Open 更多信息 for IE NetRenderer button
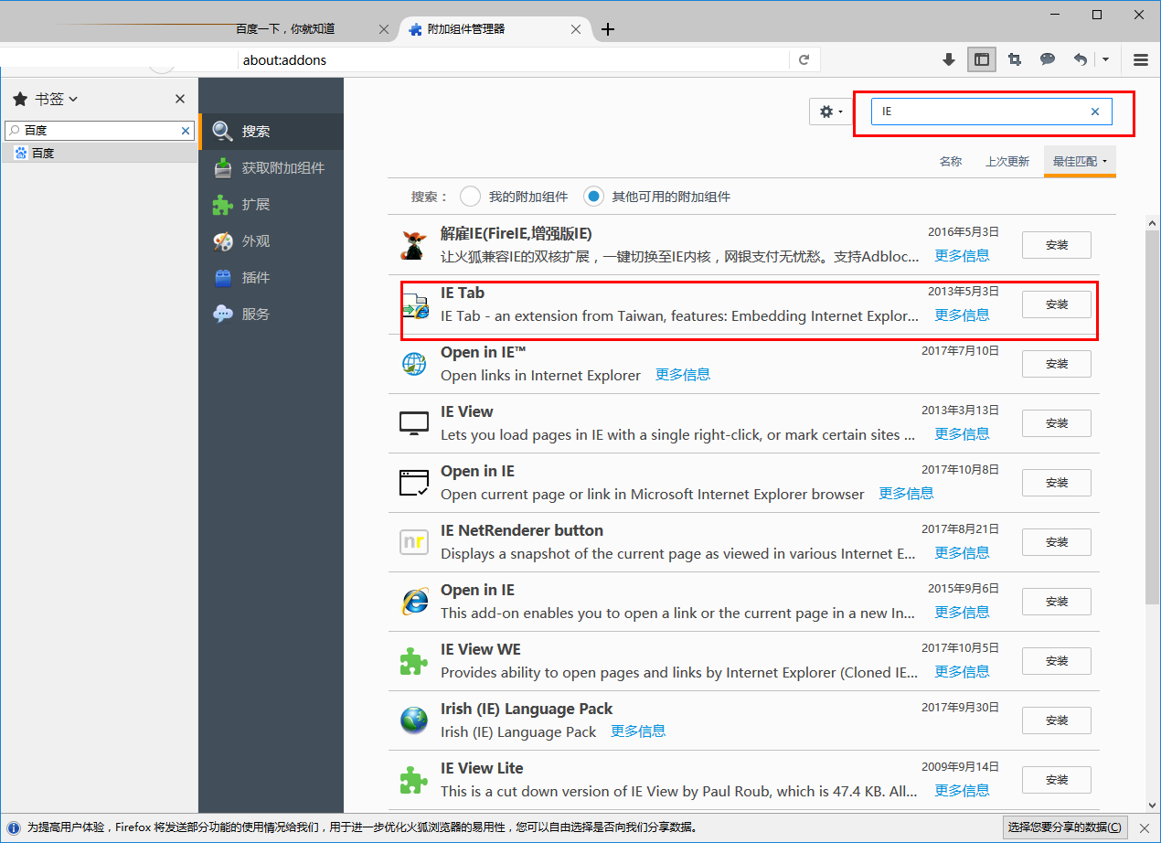This screenshot has width=1161, height=843. point(962,553)
